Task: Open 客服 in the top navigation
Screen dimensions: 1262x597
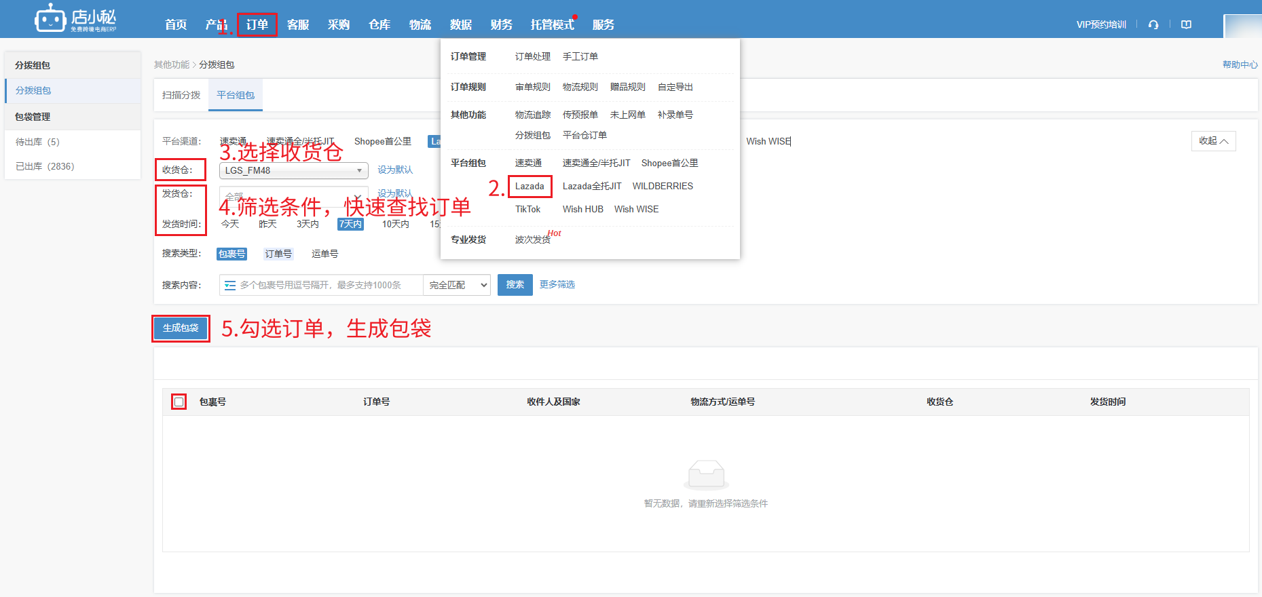Action: 298,24
